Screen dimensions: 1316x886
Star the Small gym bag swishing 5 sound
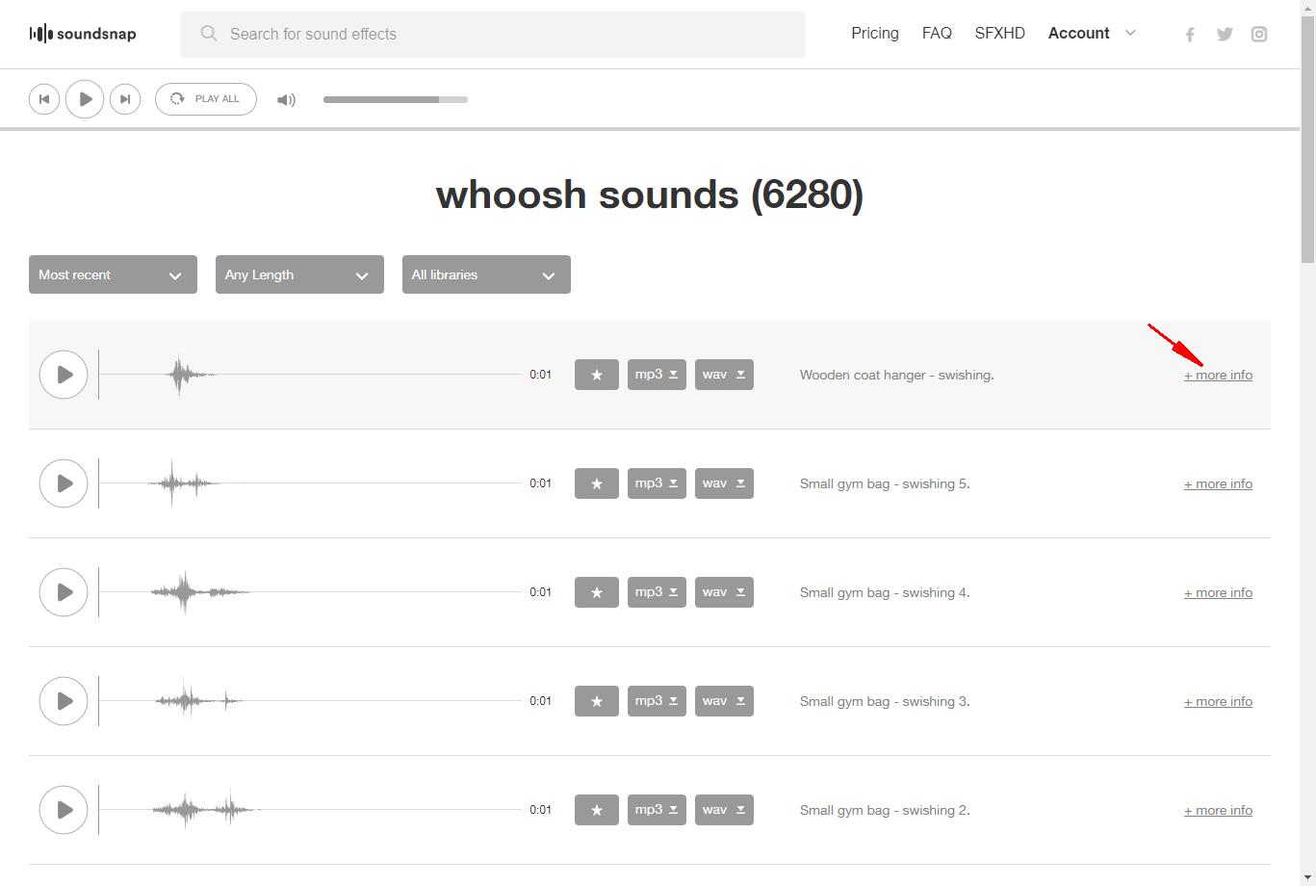[x=597, y=483]
